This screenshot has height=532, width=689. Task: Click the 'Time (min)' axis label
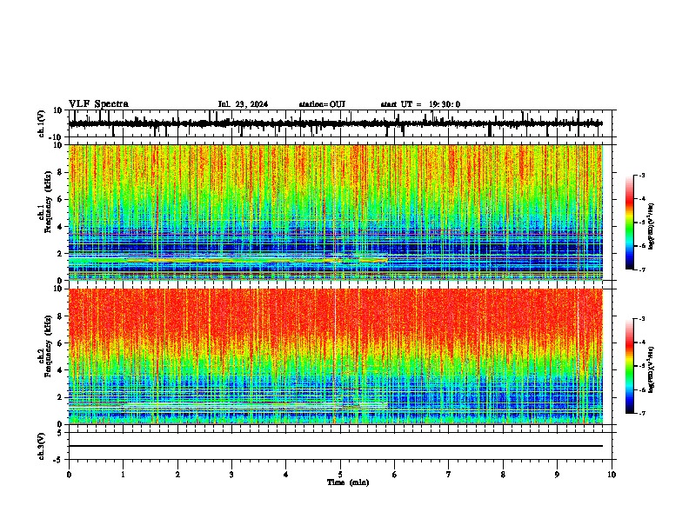[348, 482]
